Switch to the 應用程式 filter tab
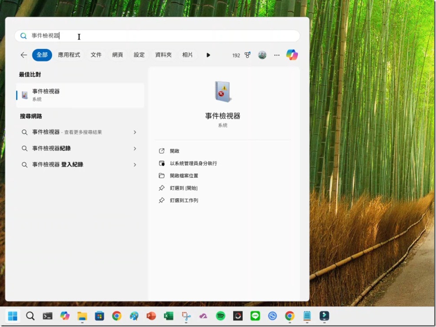Image resolution: width=436 pixels, height=327 pixels. [69, 55]
